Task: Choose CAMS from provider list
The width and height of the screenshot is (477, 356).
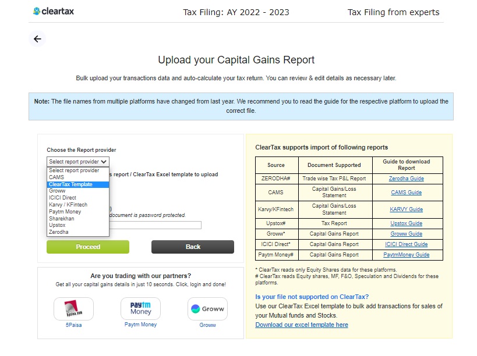Action: (x=78, y=177)
